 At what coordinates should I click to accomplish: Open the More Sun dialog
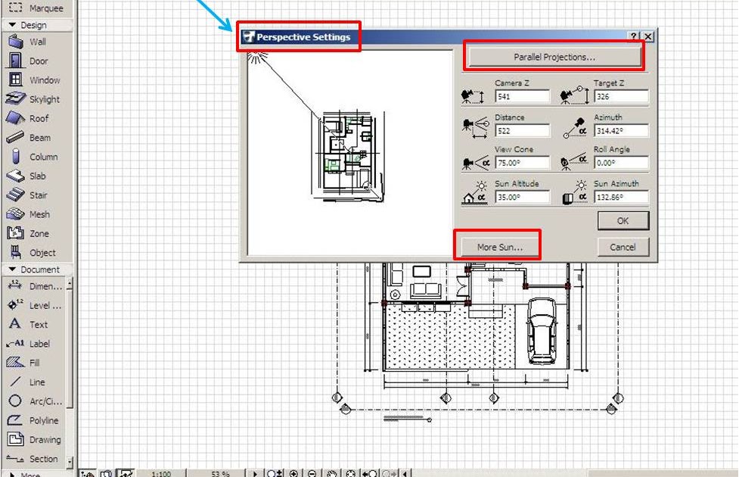tap(499, 247)
